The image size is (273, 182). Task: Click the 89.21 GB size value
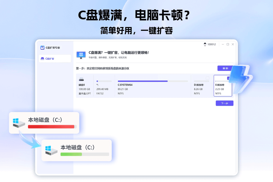click(123, 89)
